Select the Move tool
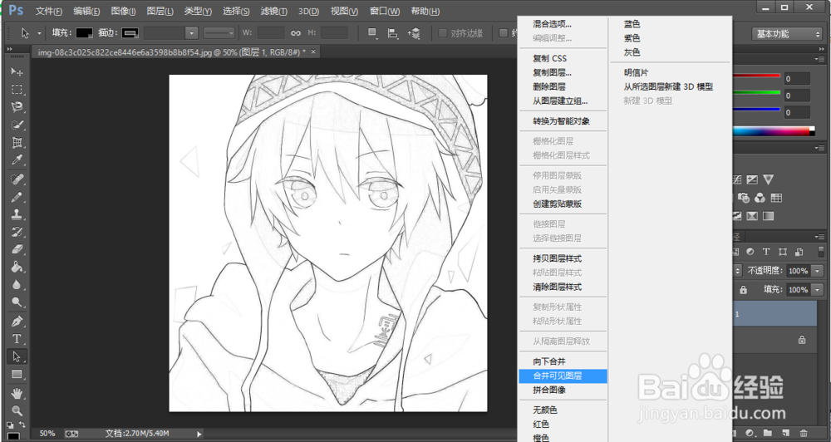The width and height of the screenshot is (831, 442). pyautogui.click(x=17, y=71)
